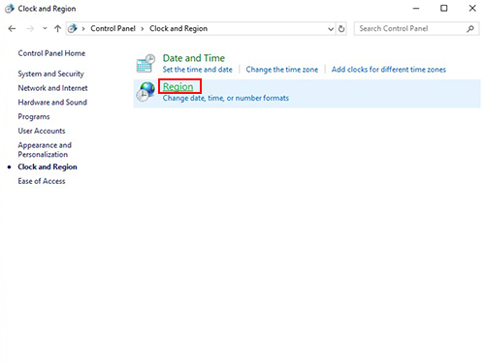Open the Date and Time heading

[x=194, y=58]
